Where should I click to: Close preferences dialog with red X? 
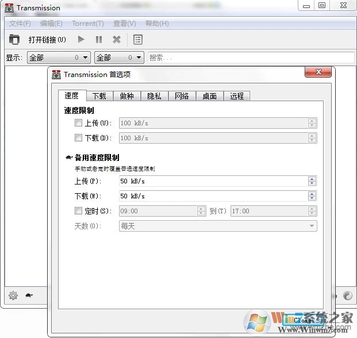(x=318, y=72)
